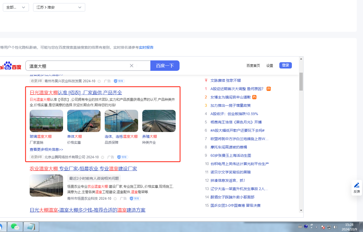Click the 养殖大棚 thumbnail image

tap(159, 121)
